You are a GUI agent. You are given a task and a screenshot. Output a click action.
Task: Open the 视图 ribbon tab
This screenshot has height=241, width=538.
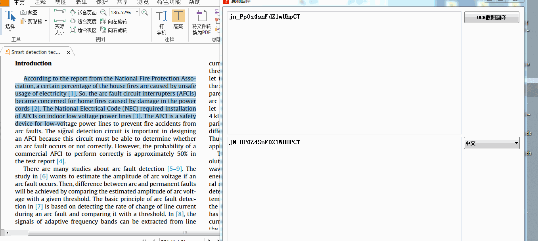pos(61,2)
